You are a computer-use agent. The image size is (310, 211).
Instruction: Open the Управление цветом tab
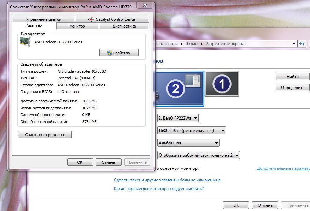[x=43, y=19]
